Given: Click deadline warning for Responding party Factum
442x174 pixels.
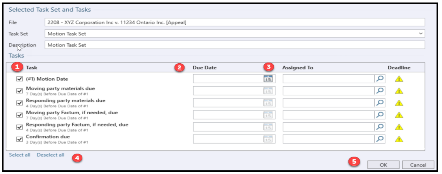Looking at the screenshot, I should click(399, 127).
